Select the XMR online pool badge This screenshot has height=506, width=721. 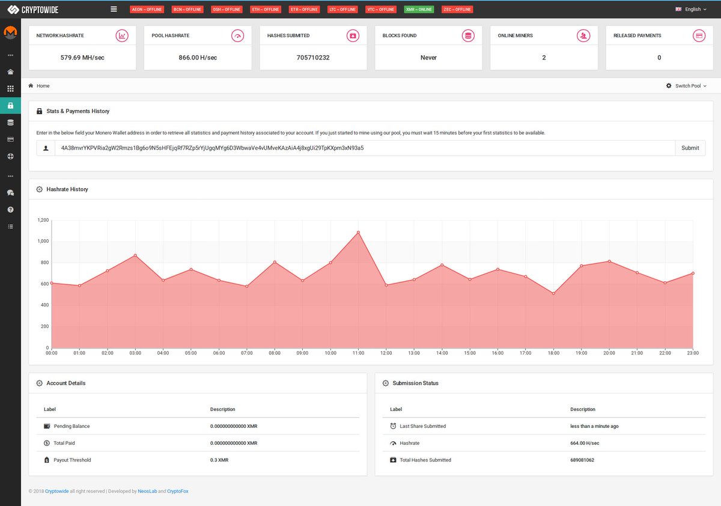(x=419, y=10)
